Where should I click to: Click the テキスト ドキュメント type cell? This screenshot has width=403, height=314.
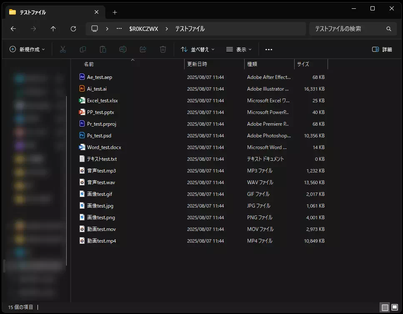click(265, 159)
